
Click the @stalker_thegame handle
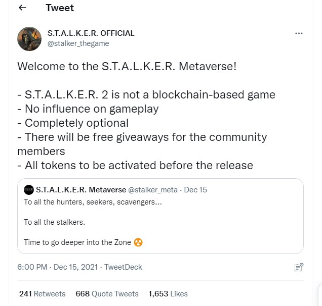78,43
